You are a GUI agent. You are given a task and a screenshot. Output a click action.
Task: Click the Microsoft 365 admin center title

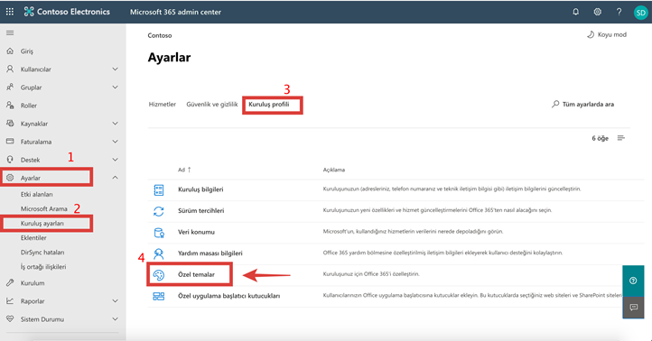[x=175, y=12]
